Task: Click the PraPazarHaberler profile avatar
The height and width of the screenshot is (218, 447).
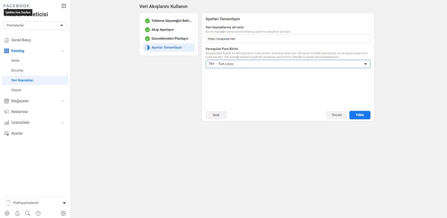Action: 9,203
